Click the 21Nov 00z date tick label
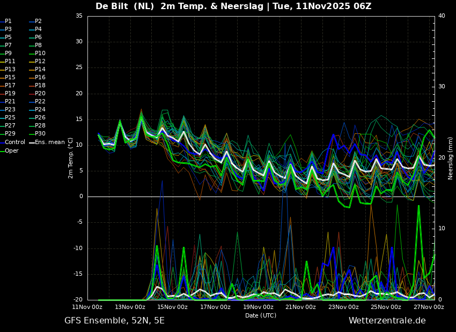This screenshot has height=332, width=456. 301,307
